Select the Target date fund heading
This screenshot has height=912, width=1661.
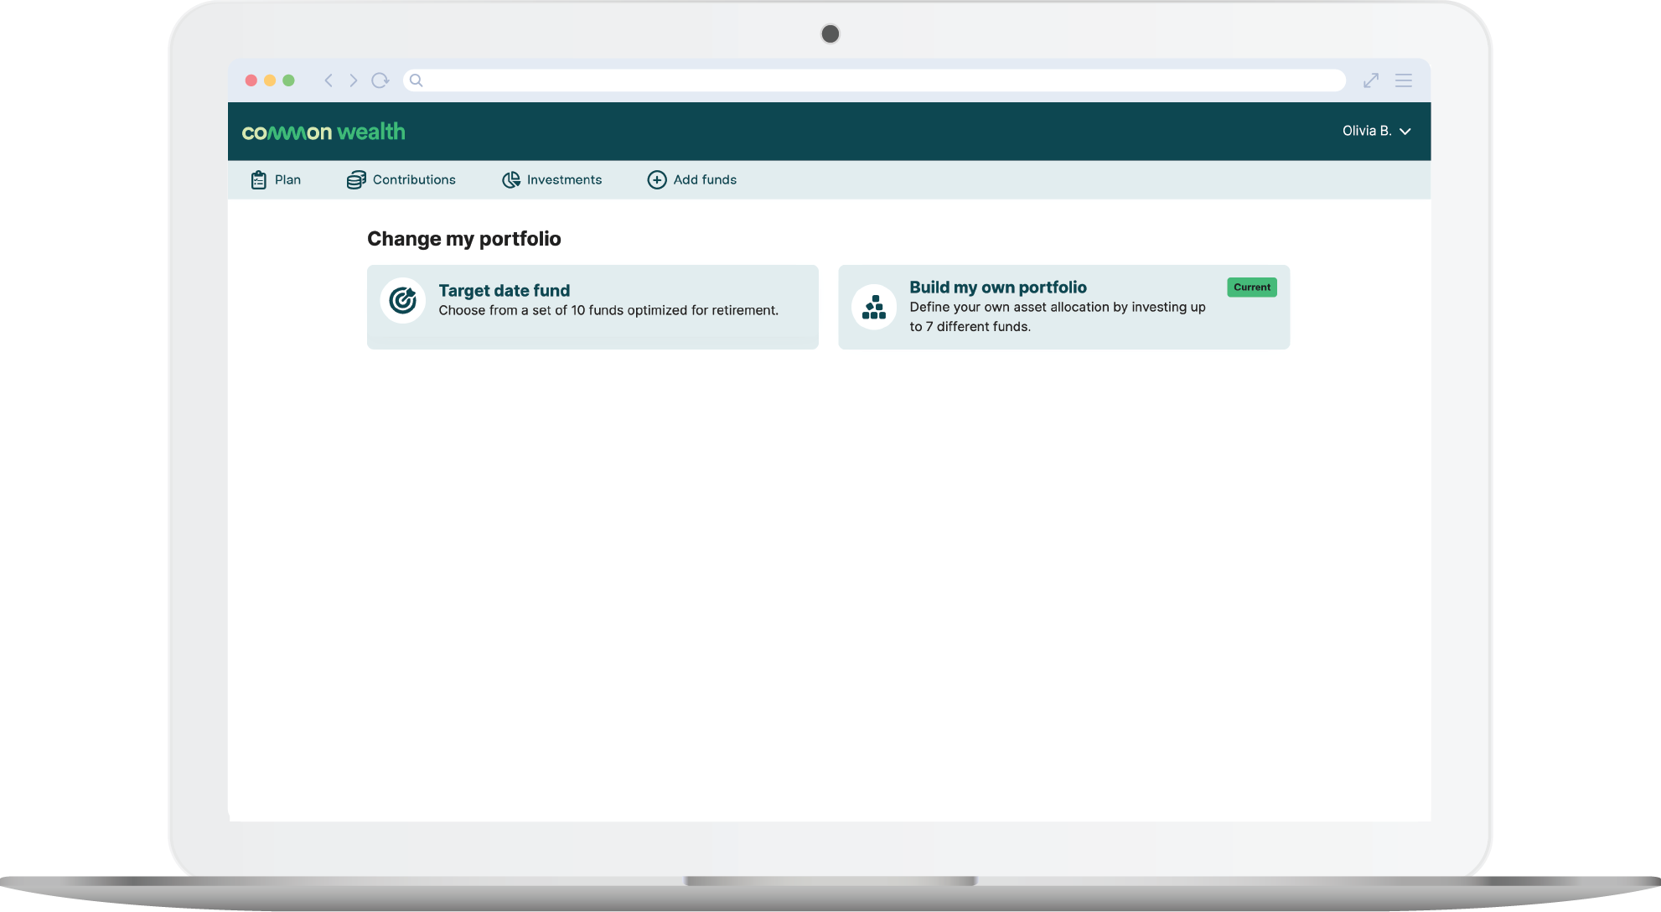click(505, 290)
